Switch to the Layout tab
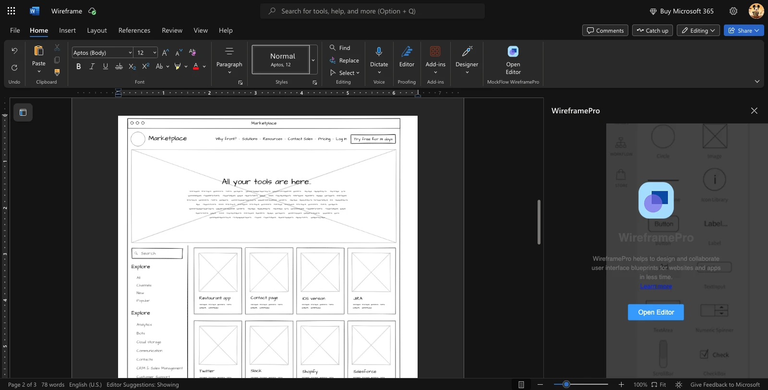The height and width of the screenshot is (390, 768). click(x=97, y=30)
